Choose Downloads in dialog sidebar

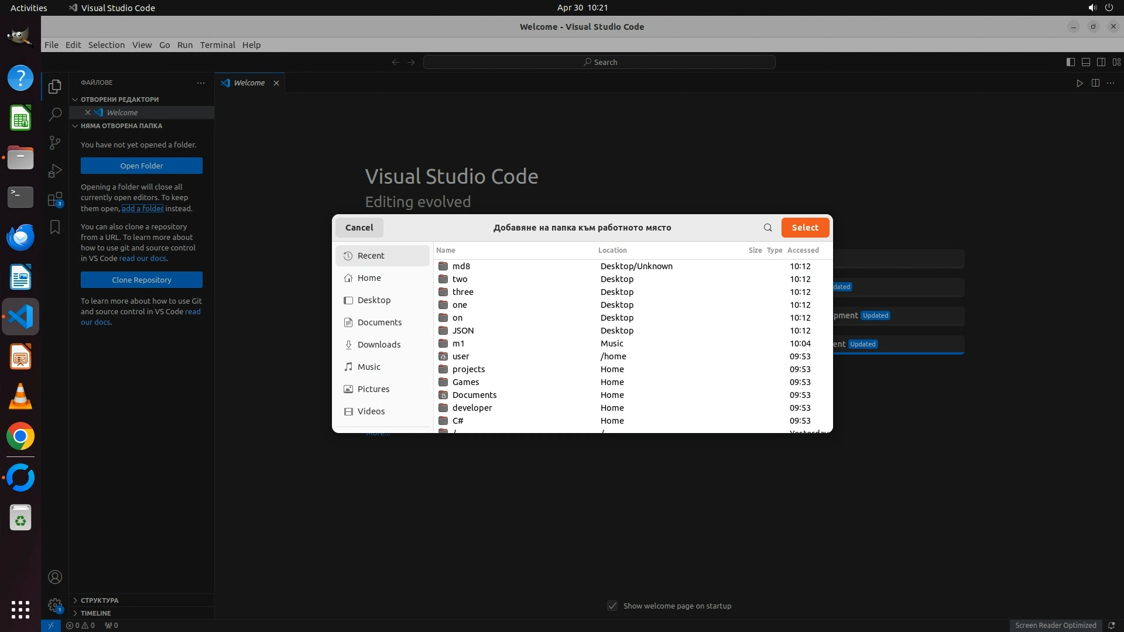(x=379, y=345)
